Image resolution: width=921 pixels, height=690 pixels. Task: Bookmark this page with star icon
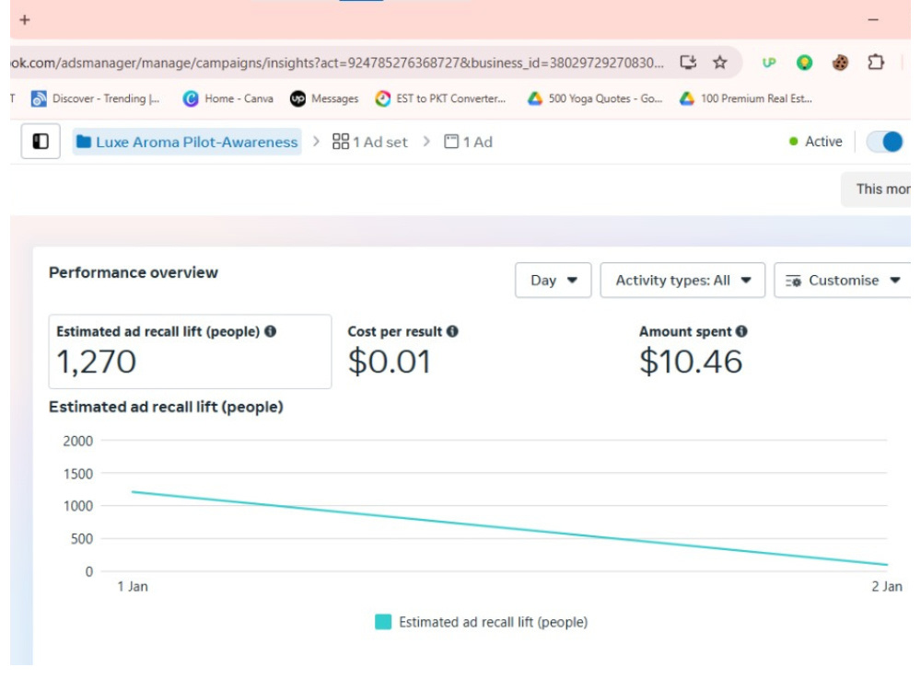[719, 63]
